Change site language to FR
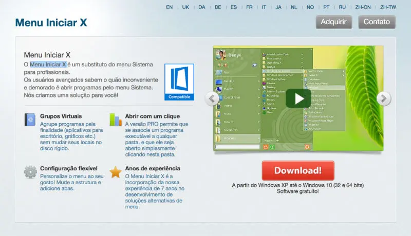Image resolution: width=411 pixels, height=236 pixels. point(249,7)
